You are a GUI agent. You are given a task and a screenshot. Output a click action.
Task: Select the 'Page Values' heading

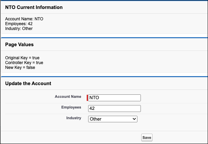19,44
